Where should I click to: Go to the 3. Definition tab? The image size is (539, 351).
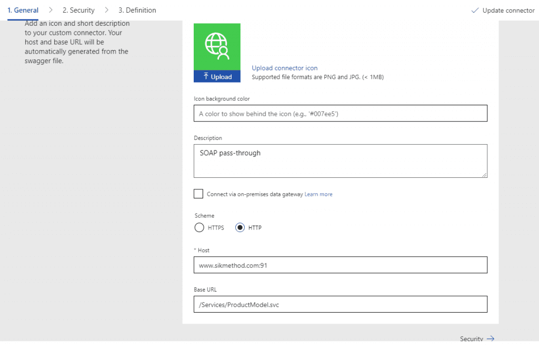pos(137,10)
